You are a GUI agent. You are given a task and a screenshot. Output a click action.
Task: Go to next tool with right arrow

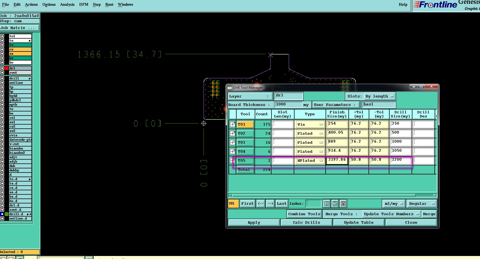(x=270, y=203)
